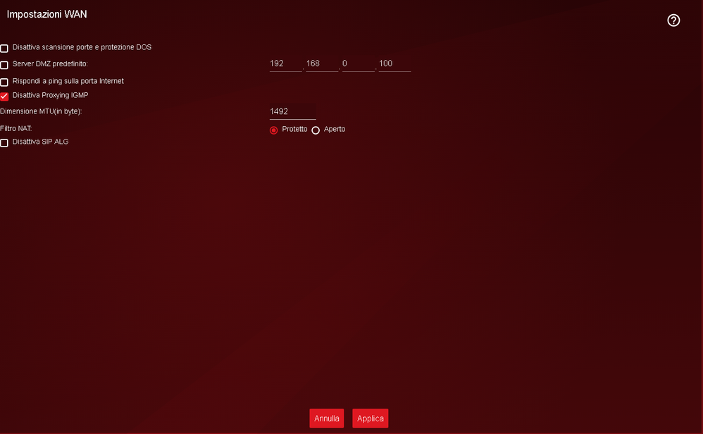This screenshot has height=434, width=703.
Task: Uncheck Disattiva Proxying IGMP checkbox
Action: coord(4,97)
